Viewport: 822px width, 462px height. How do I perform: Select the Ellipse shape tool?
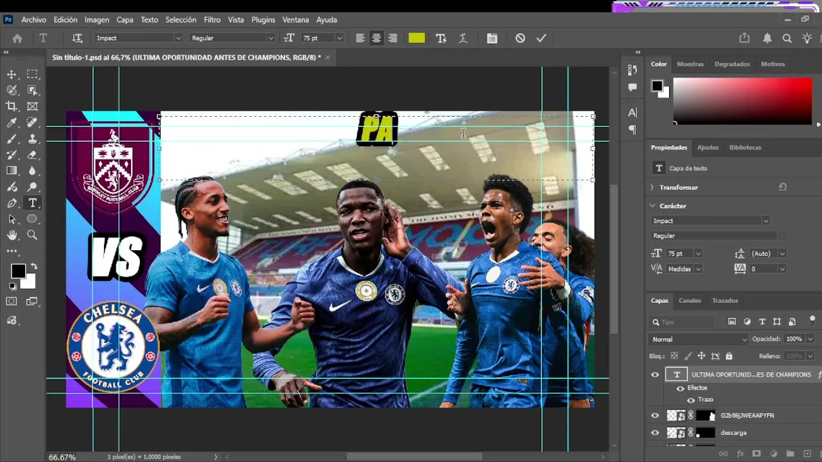click(x=32, y=219)
